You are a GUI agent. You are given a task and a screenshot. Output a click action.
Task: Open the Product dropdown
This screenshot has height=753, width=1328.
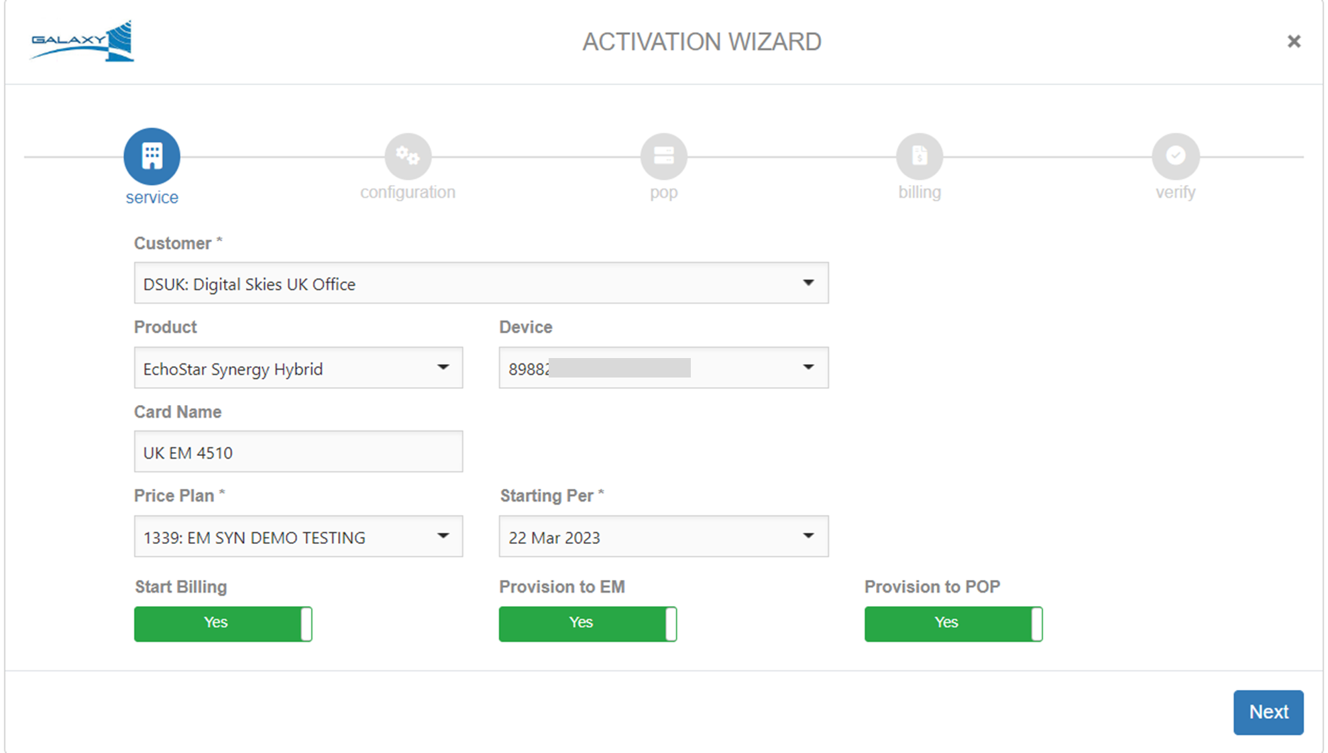[x=298, y=367]
